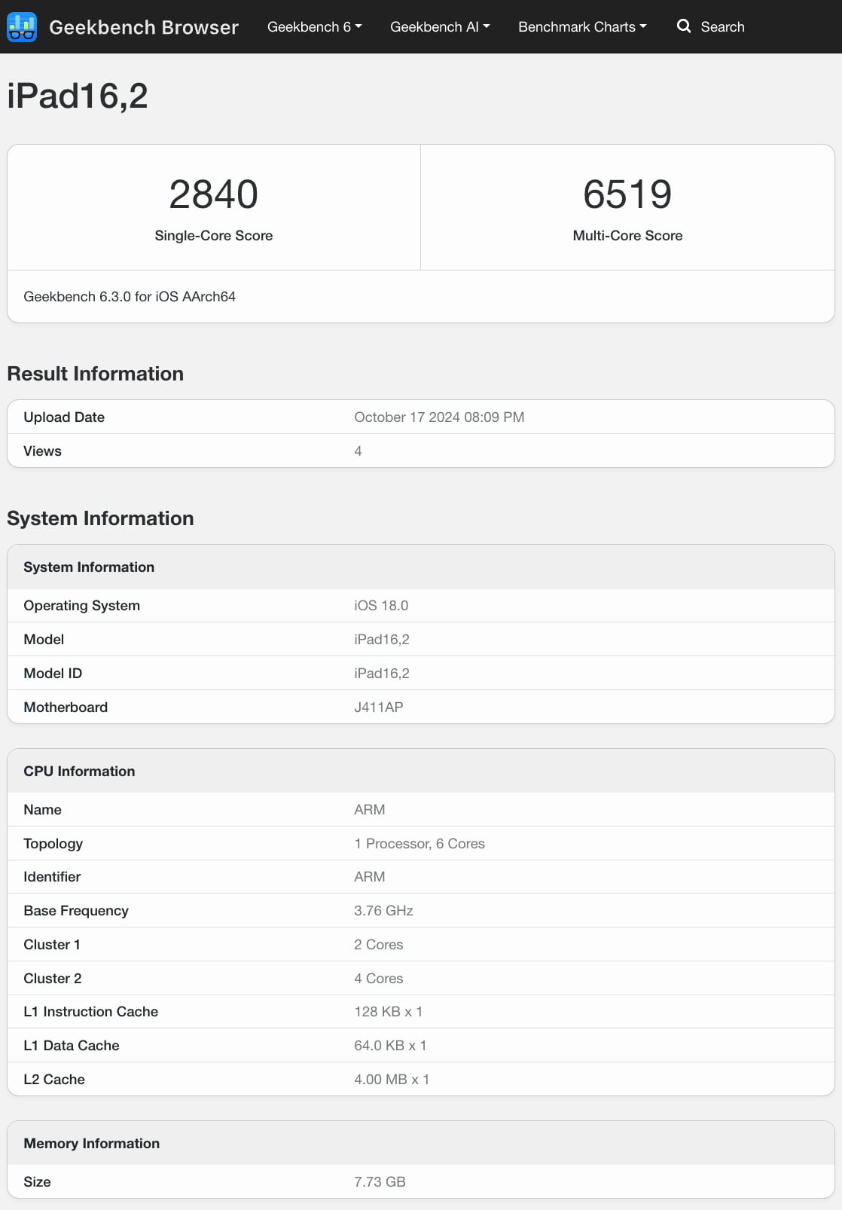Click the 6519 Multi-Core Score
Screen dimensions: 842x1210
pyautogui.click(x=627, y=194)
